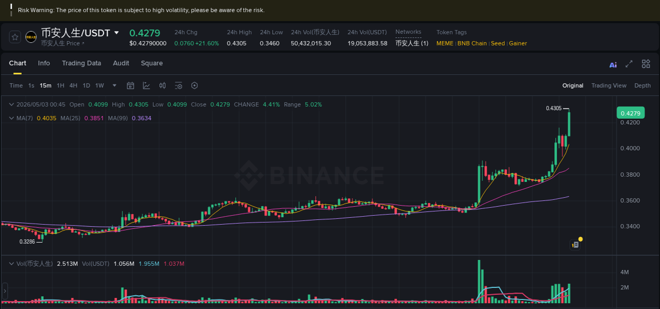660x309 pixels.
Task: Open technical indicators line chart icon
Action: [x=146, y=85]
